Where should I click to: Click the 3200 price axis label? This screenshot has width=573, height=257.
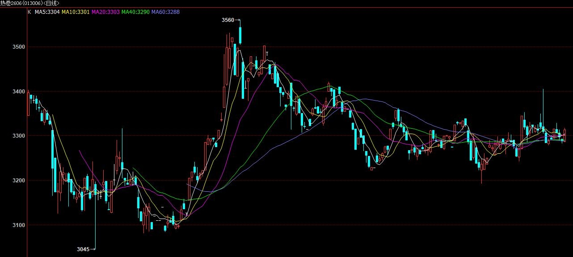[x=18, y=181]
